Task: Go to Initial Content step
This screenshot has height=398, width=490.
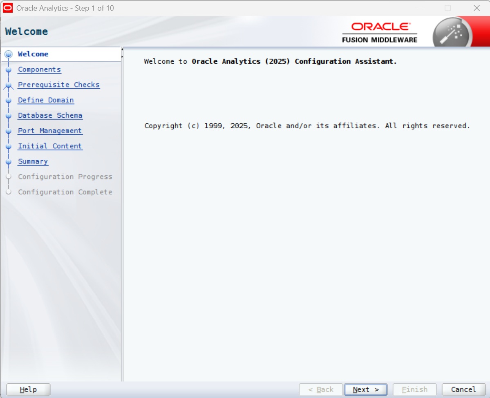Action: coord(50,146)
